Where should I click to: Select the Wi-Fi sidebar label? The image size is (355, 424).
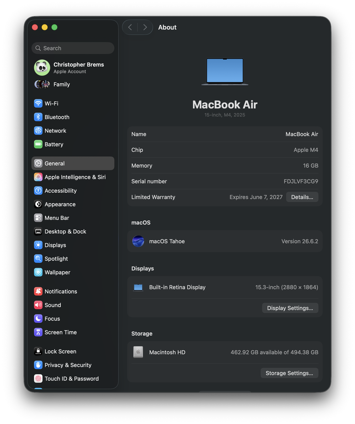[52, 104]
